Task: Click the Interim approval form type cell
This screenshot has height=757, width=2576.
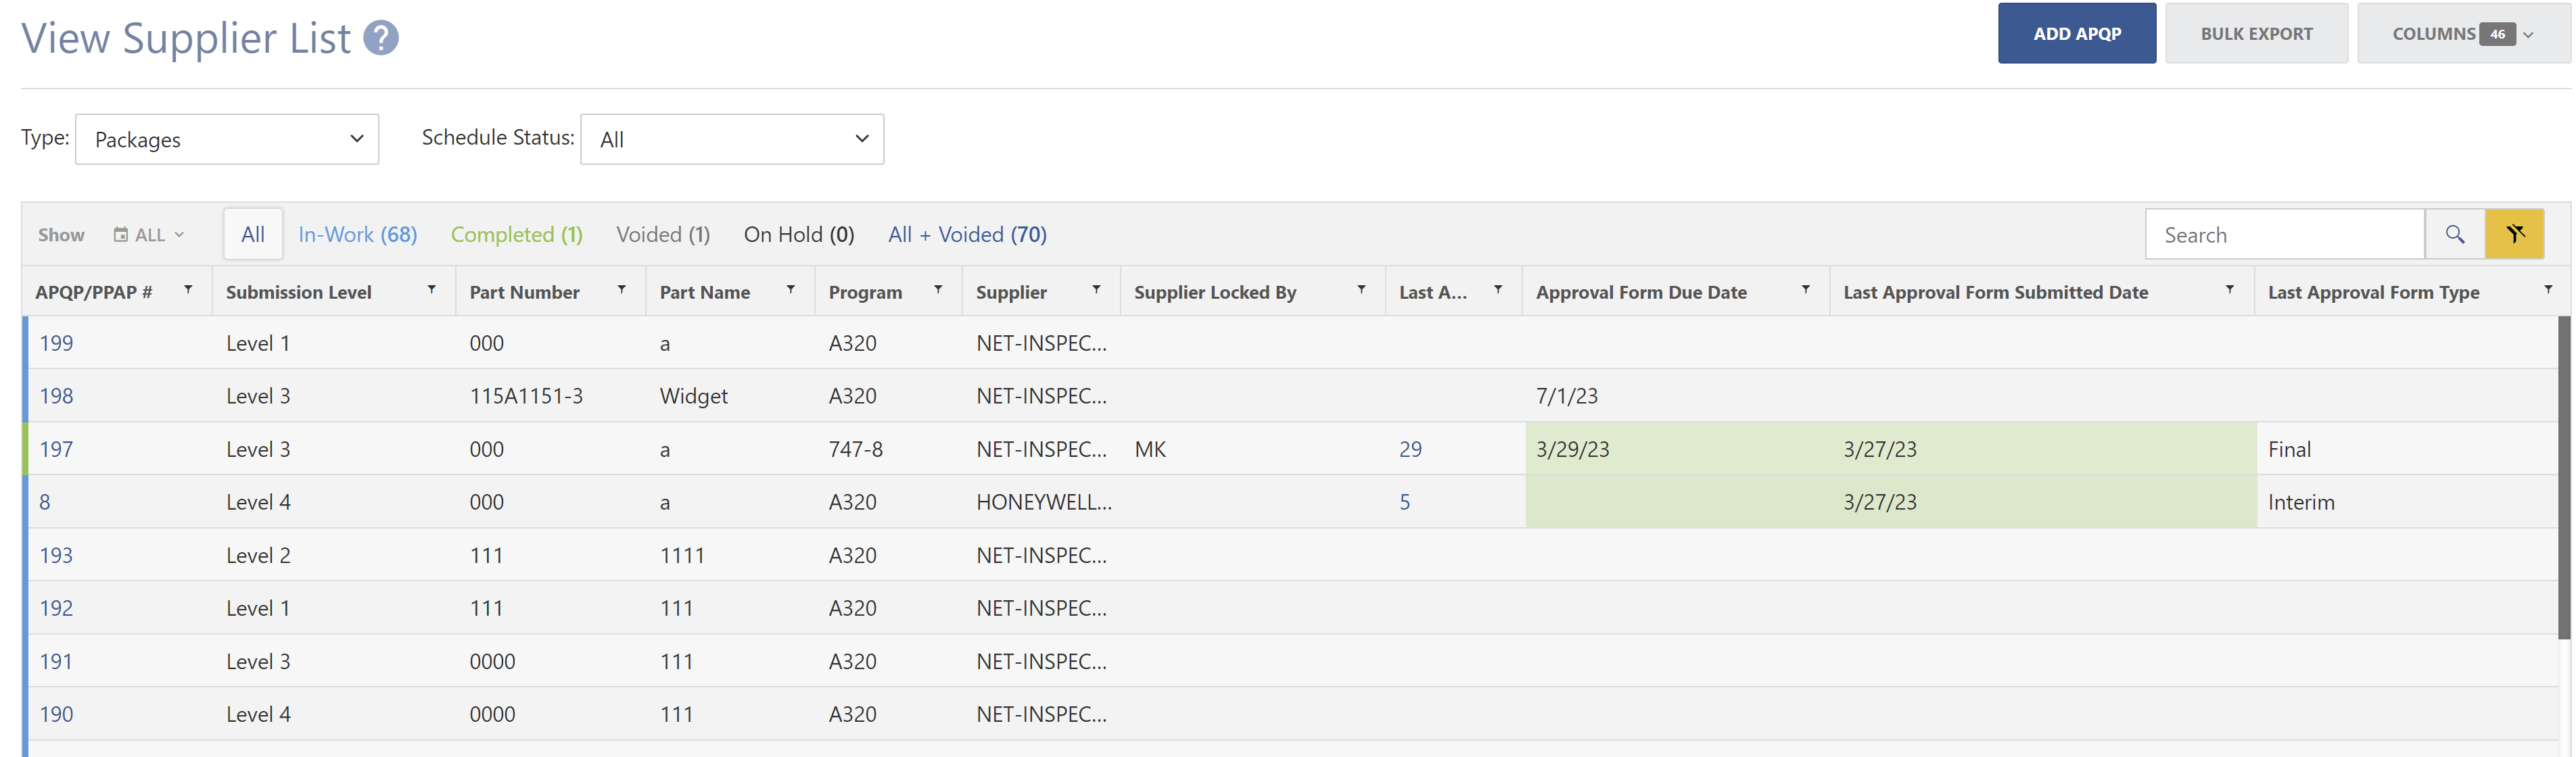Action: coord(2301,502)
